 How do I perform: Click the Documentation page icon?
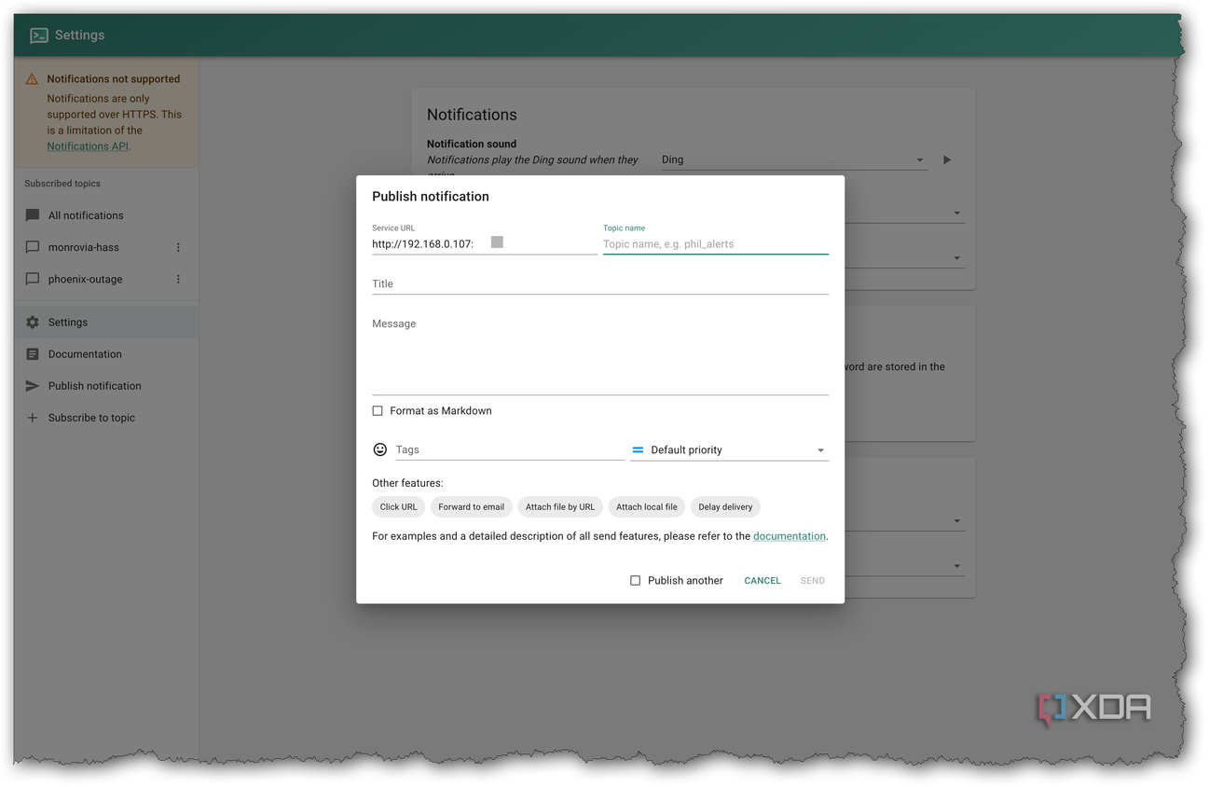[x=33, y=354]
